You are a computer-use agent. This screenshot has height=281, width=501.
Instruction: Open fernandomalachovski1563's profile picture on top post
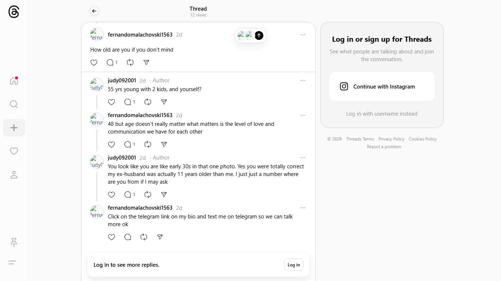pyautogui.click(x=97, y=35)
